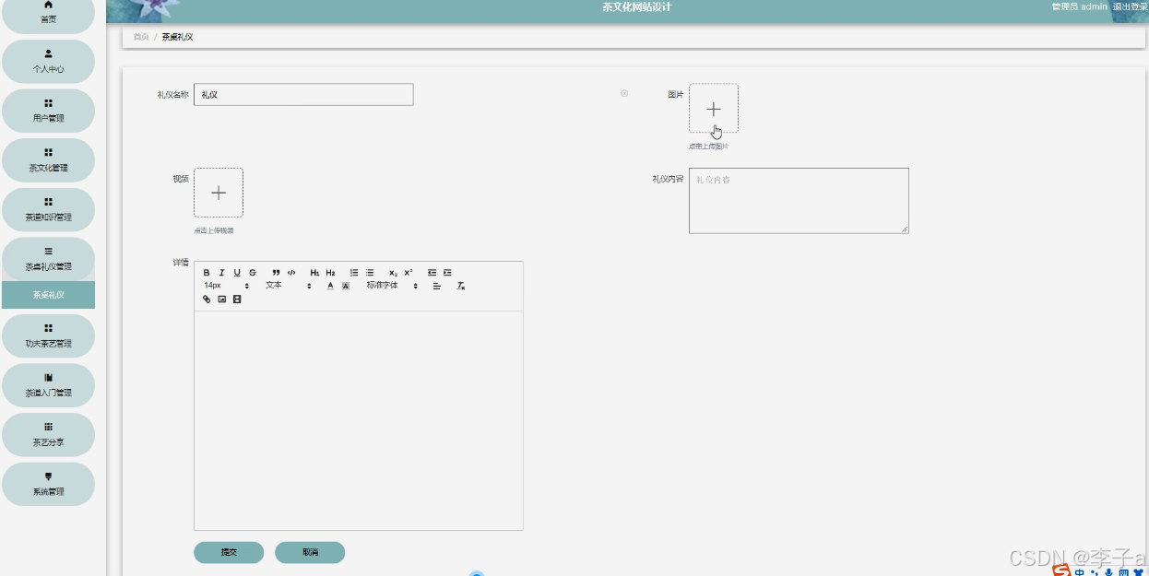
Task: Insert a blockquote in the editor
Action: click(276, 273)
